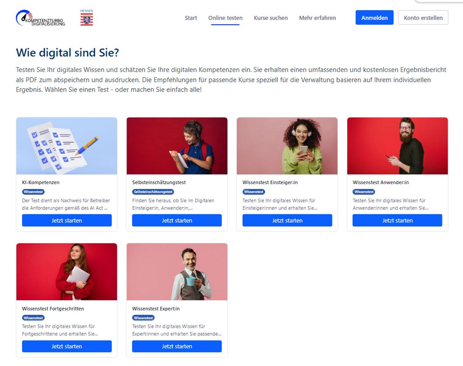Image resolution: width=463 pixels, height=366 pixels.
Task: Start the Wissenstest Anwender:in test
Action: [397, 220]
